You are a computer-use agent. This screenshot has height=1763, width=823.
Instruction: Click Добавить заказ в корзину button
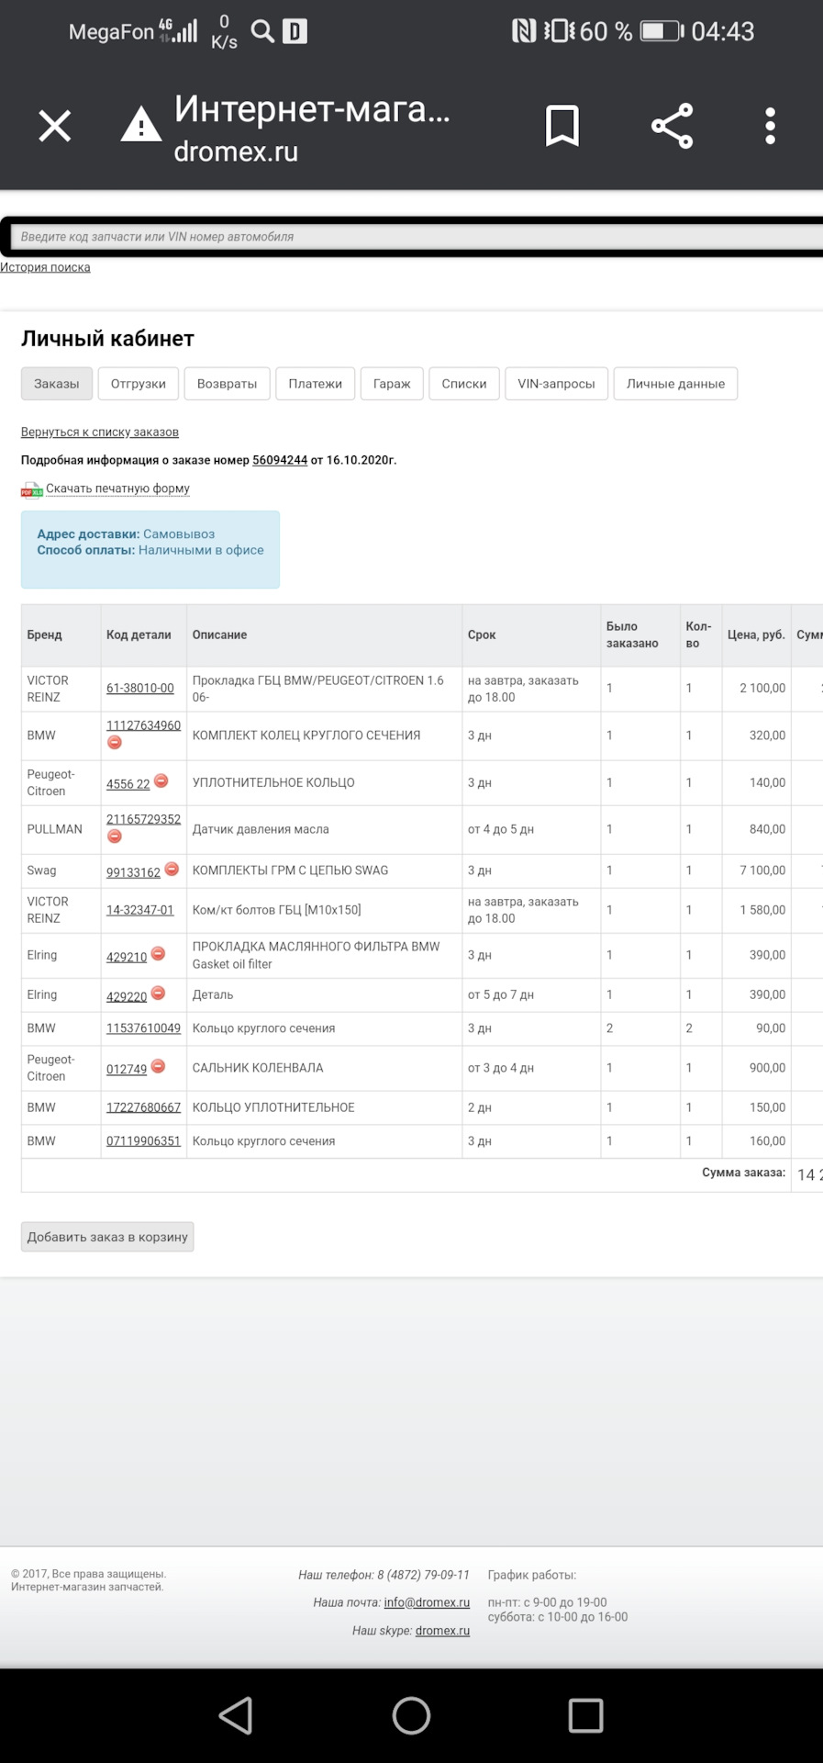[107, 1237]
